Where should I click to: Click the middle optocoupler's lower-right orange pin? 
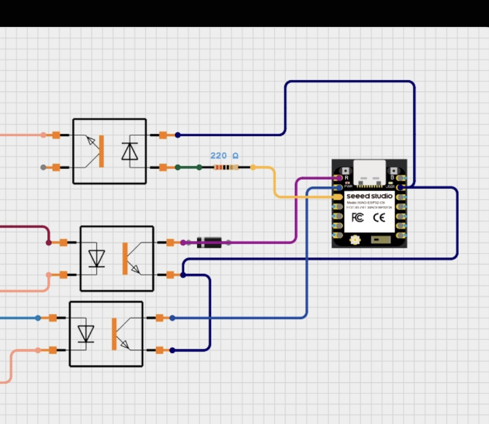point(170,275)
